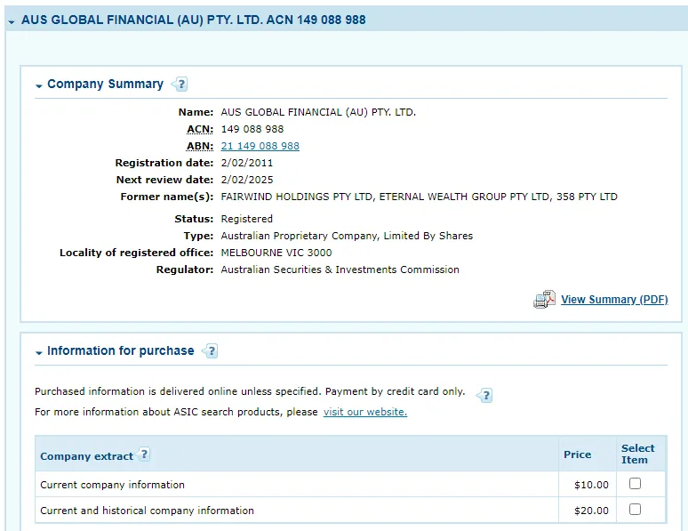
Task: Collapse the Company Summary section arrow
Action: (39, 85)
